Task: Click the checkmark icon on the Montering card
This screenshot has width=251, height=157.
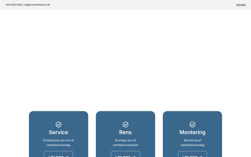Action: pos(192,125)
